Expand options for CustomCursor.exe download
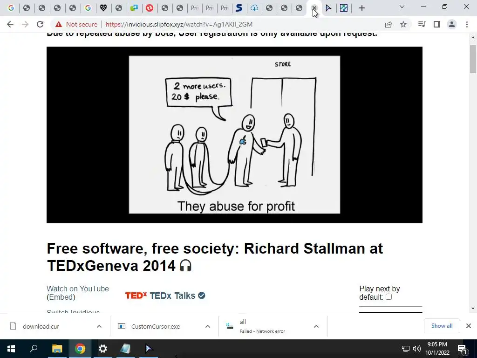The width and height of the screenshot is (477, 358). point(207,326)
